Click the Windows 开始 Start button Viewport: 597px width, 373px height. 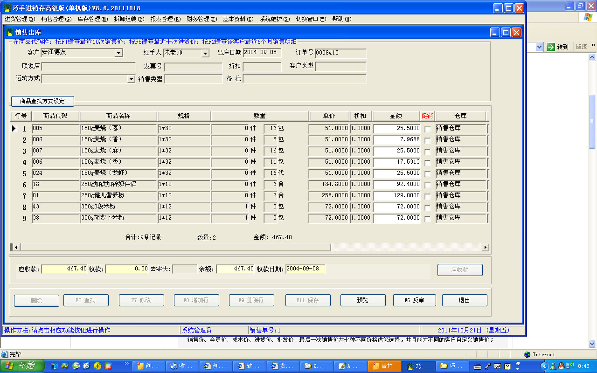22,366
